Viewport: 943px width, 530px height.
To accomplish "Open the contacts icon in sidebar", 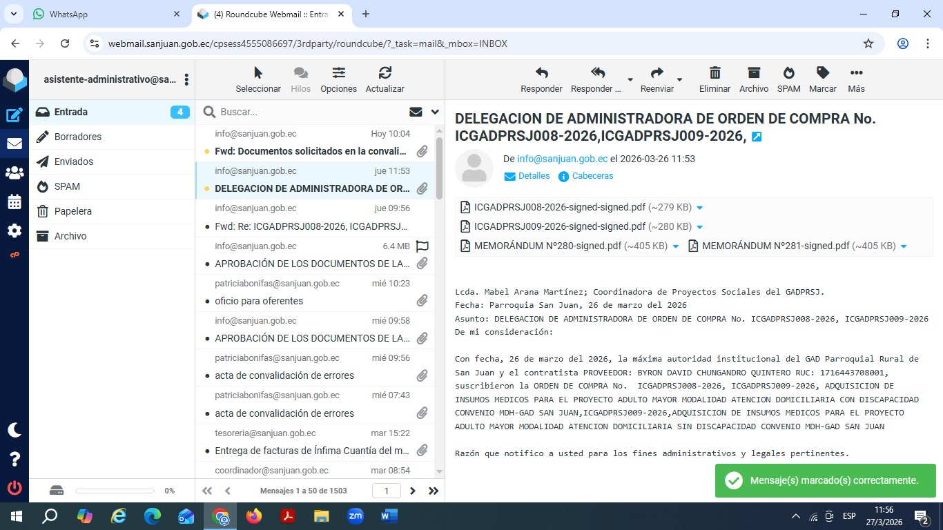I will (x=14, y=173).
